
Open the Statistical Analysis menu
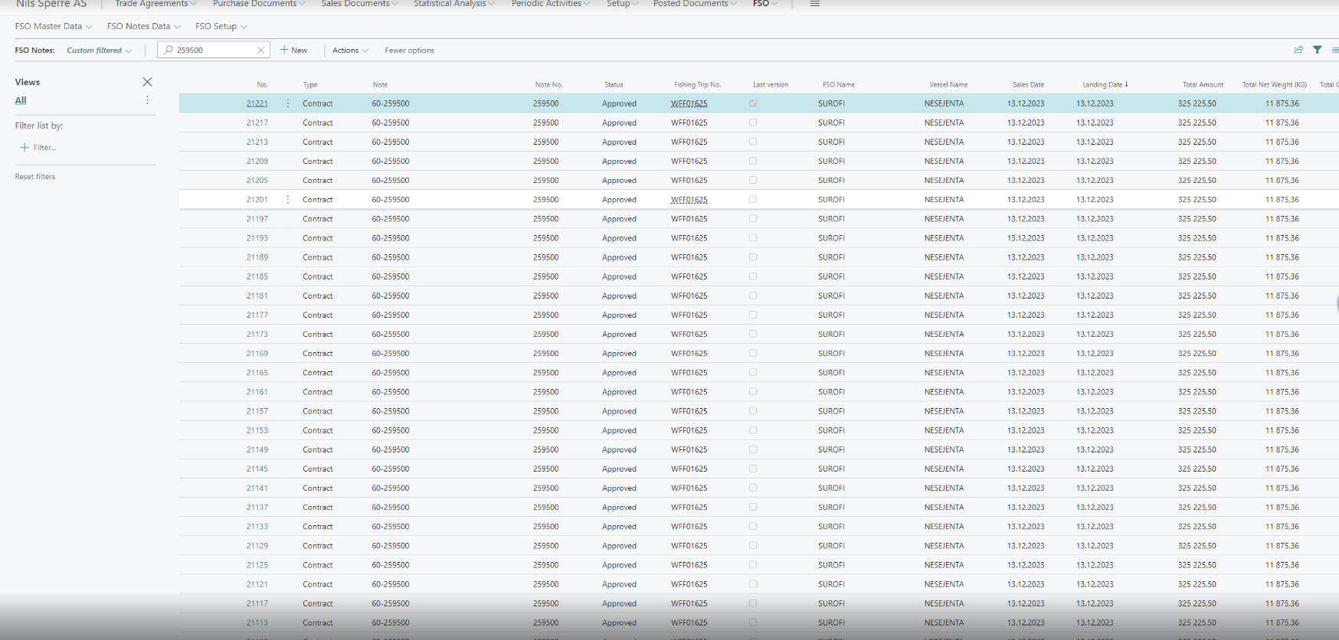(x=453, y=4)
